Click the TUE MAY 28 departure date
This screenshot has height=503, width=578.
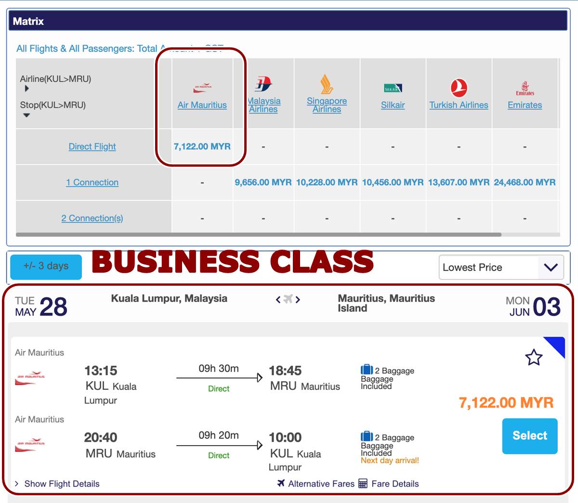point(41,306)
